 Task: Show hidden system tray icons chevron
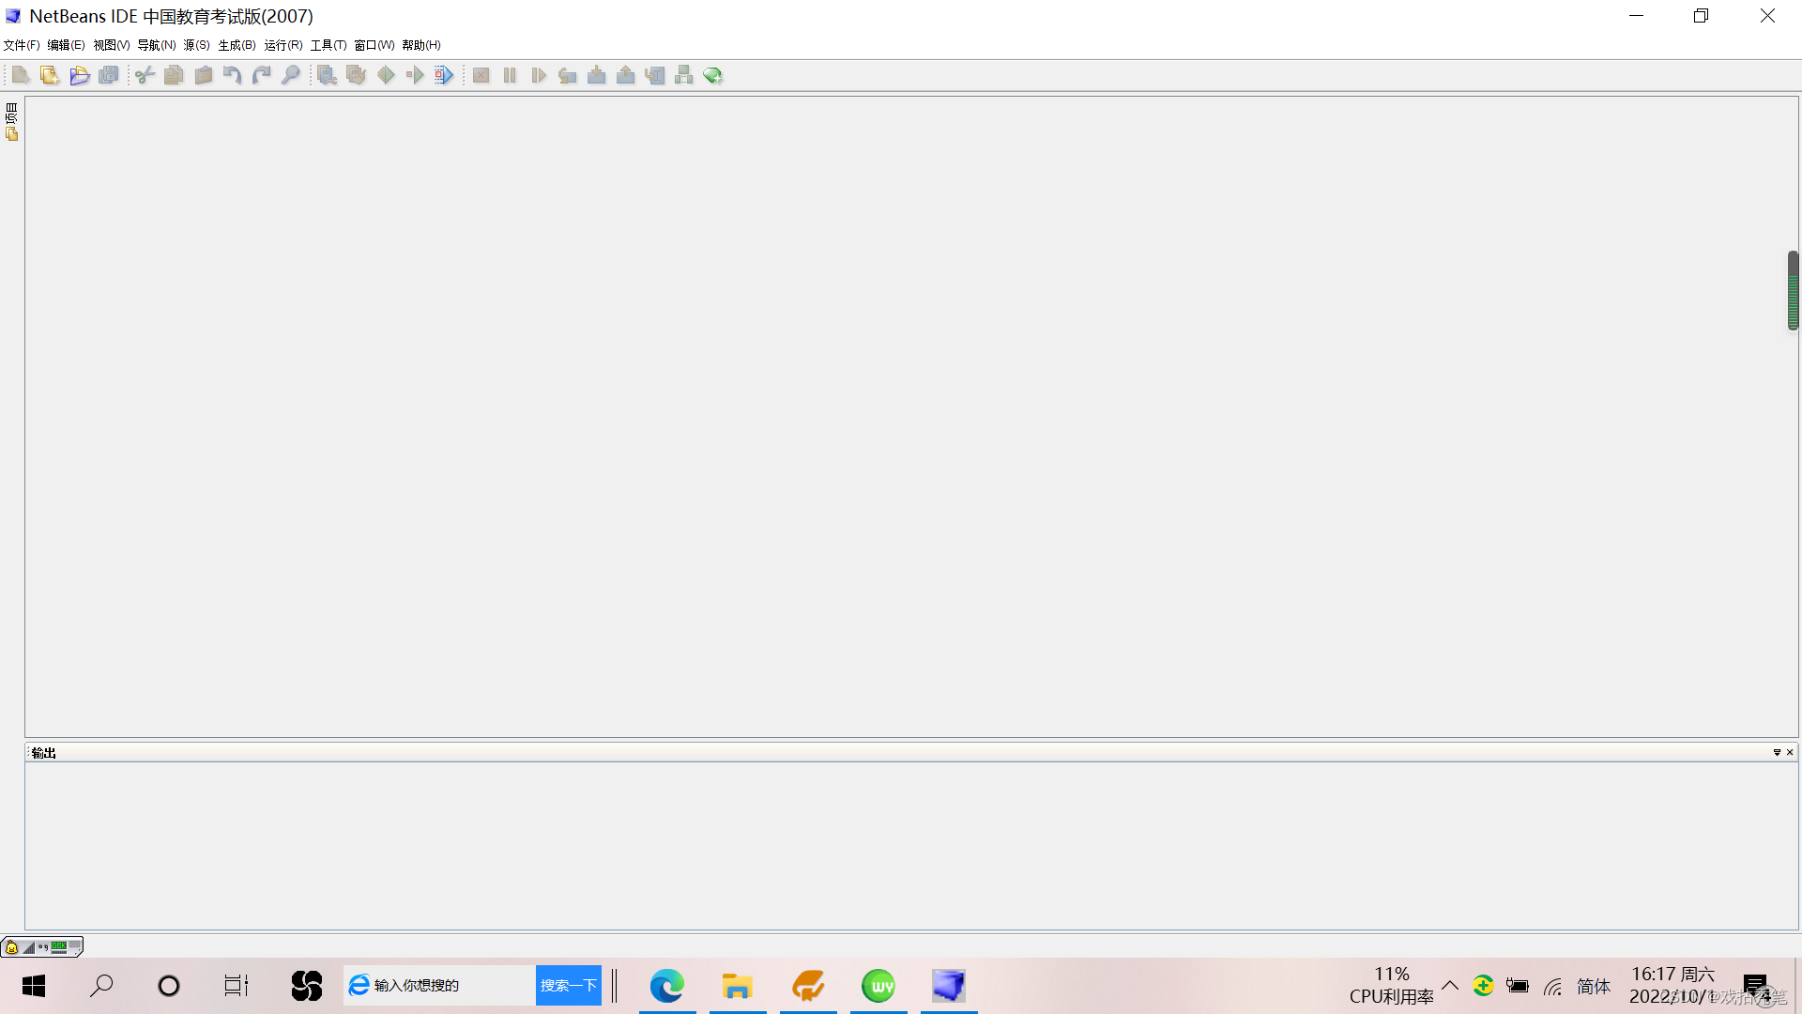click(x=1450, y=985)
